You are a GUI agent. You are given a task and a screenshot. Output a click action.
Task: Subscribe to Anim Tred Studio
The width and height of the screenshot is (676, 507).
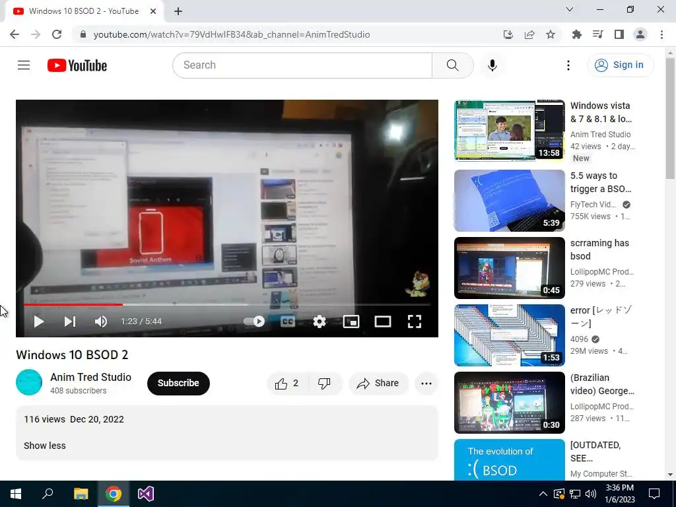tap(178, 384)
